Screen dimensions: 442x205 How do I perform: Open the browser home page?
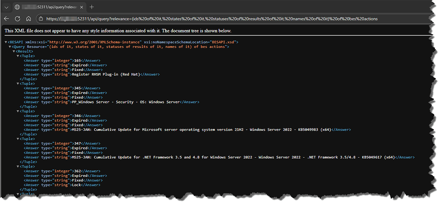pos(29,19)
